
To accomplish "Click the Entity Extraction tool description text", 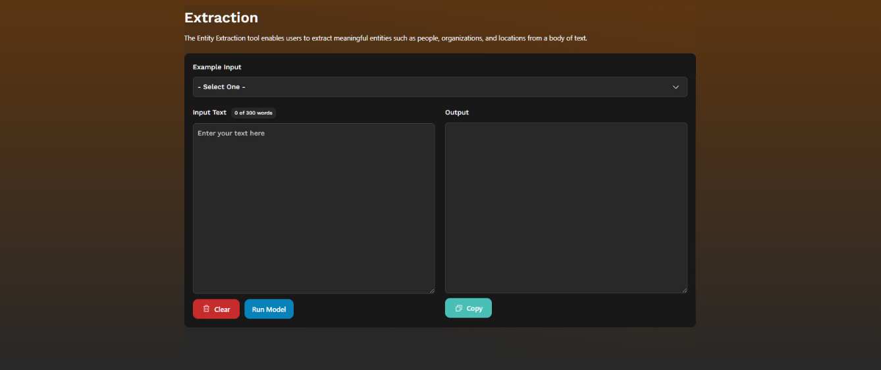I will point(385,38).
